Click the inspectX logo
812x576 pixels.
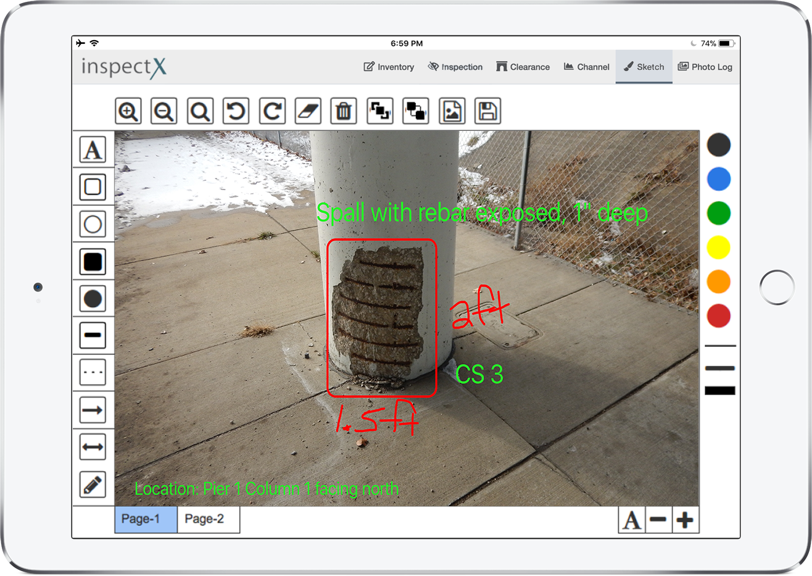click(124, 67)
